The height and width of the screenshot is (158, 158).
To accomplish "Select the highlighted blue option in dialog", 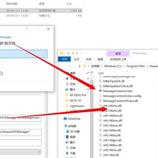I will tap(24, 54).
